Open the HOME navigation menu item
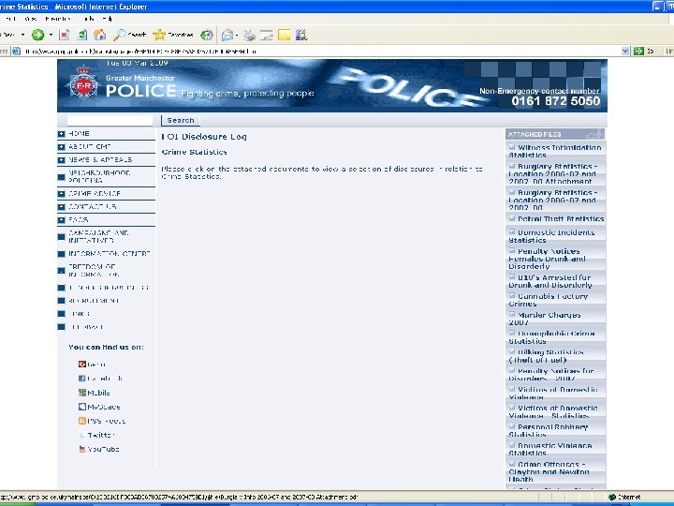The image size is (674, 506). [x=79, y=134]
